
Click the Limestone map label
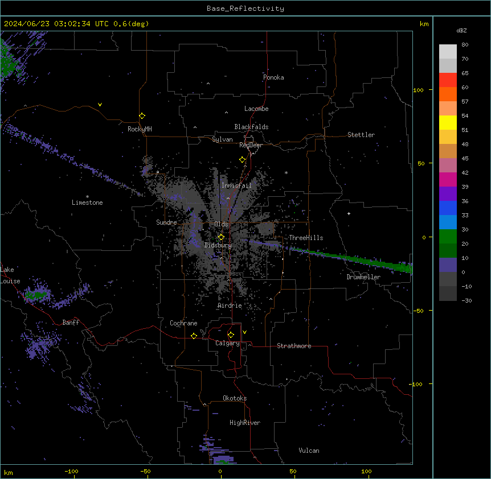[87, 203]
